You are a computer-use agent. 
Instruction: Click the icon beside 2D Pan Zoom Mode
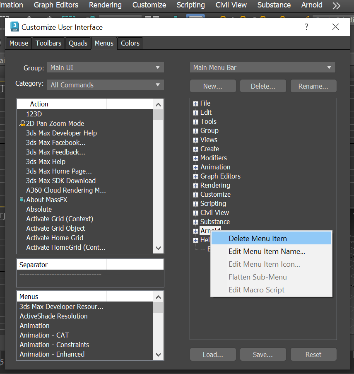click(x=22, y=123)
